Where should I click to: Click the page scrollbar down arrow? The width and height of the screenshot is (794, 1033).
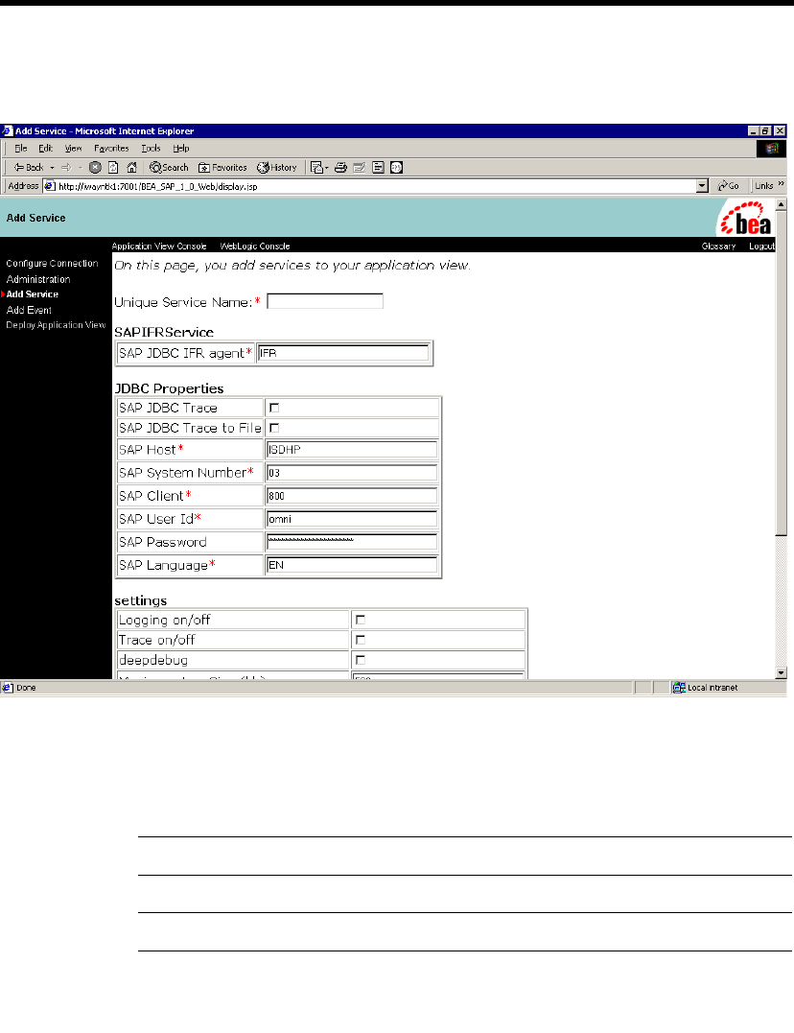tap(782, 673)
